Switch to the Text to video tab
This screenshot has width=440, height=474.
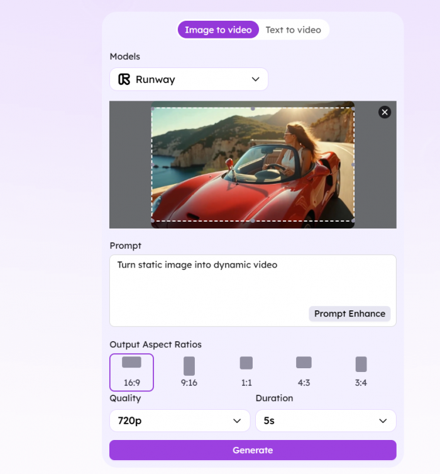pyautogui.click(x=293, y=30)
